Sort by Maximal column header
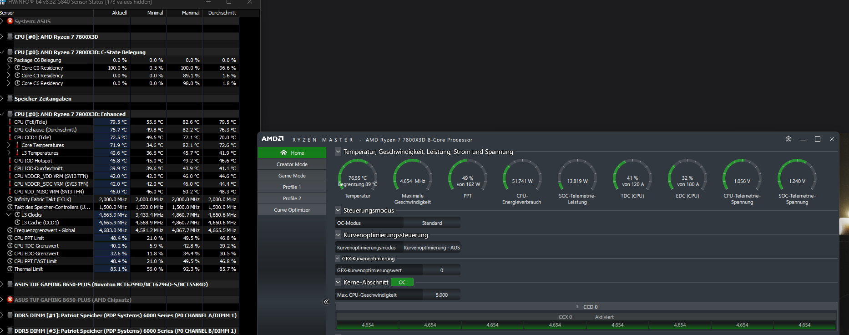This screenshot has width=849, height=335. (x=185, y=13)
